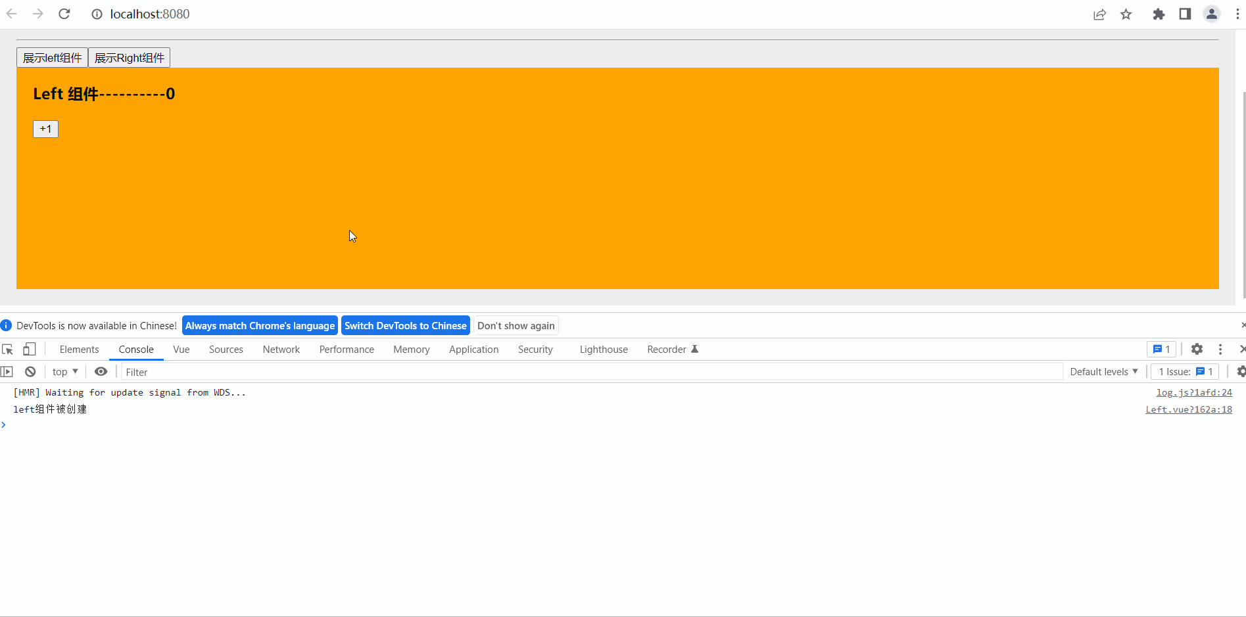The width and height of the screenshot is (1246, 617).
Task: Switch to the Memory tab
Action: coord(412,350)
